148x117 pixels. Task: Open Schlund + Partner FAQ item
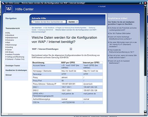[16, 59]
